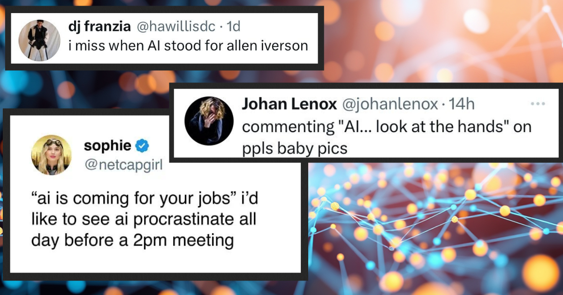This screenshot has height=295, width=563.
Task: Click the glowing network background beside sophie's tweet
Action: (436, 225)
